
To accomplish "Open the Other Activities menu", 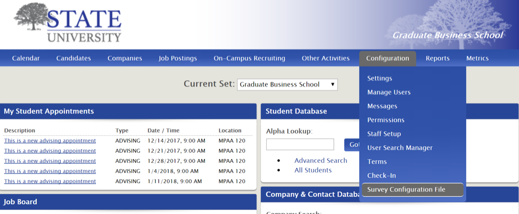I will point(326,59).
